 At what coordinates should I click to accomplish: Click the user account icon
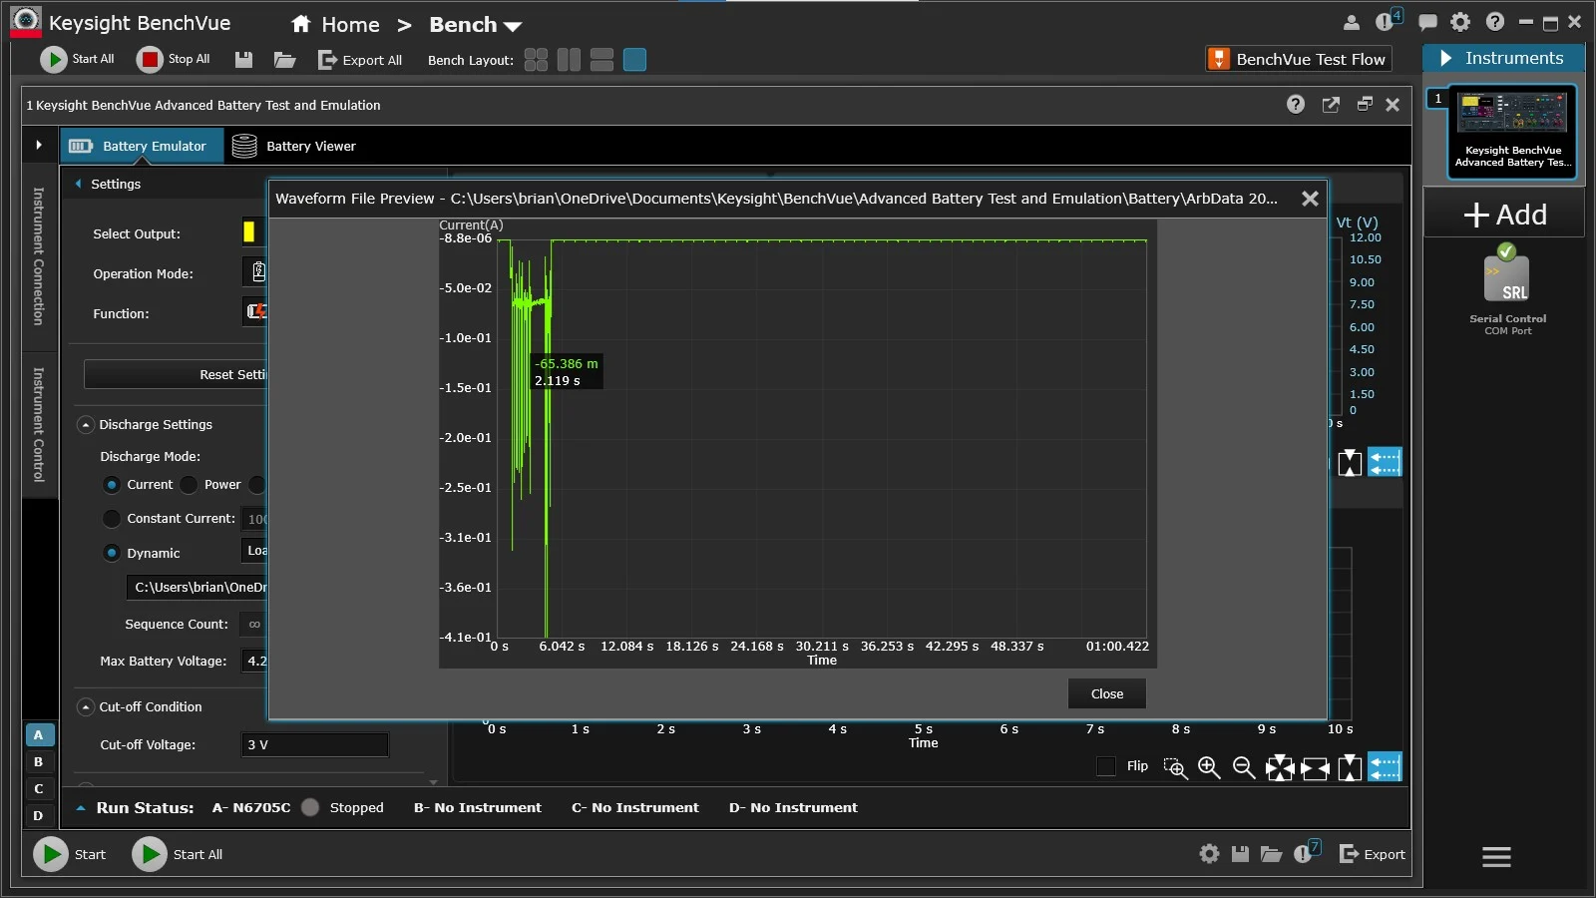tap(1352, 23)
